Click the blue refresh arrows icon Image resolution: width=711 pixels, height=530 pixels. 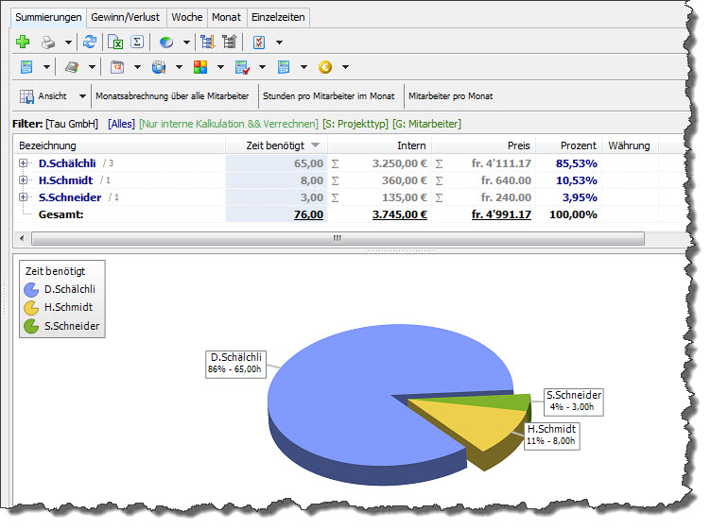click(x=90, y=43)
